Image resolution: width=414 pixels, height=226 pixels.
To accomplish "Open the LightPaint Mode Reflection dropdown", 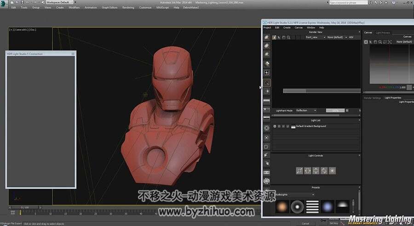I will click(306, 111).
